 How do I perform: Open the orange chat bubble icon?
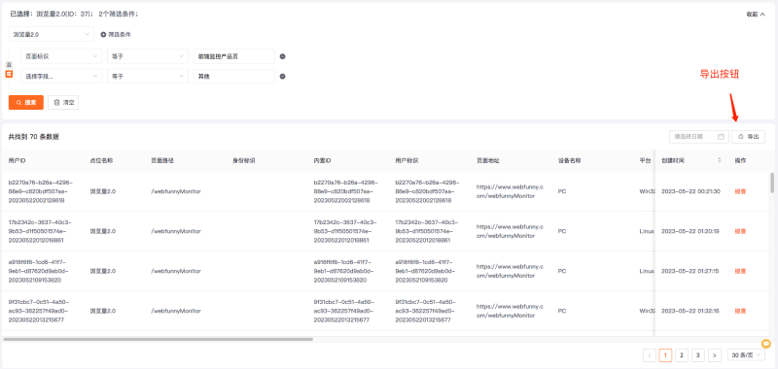[766, 343]
